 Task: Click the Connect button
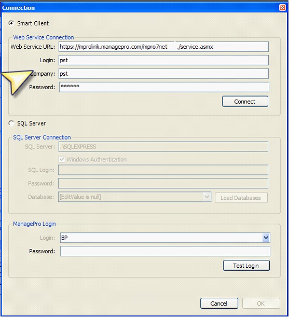245,101
